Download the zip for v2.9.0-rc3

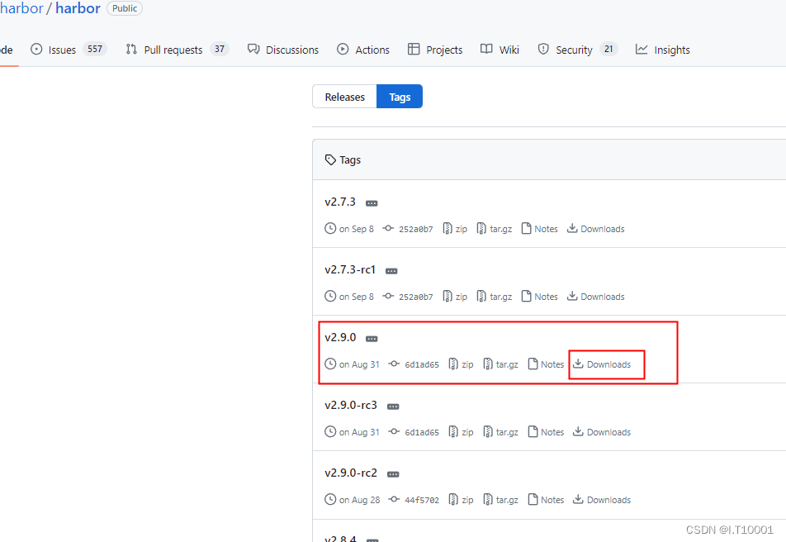(x=462, y=432)
